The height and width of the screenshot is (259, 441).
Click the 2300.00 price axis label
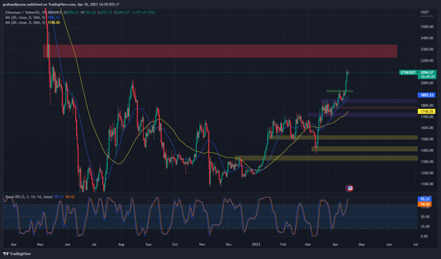point(427,49)
